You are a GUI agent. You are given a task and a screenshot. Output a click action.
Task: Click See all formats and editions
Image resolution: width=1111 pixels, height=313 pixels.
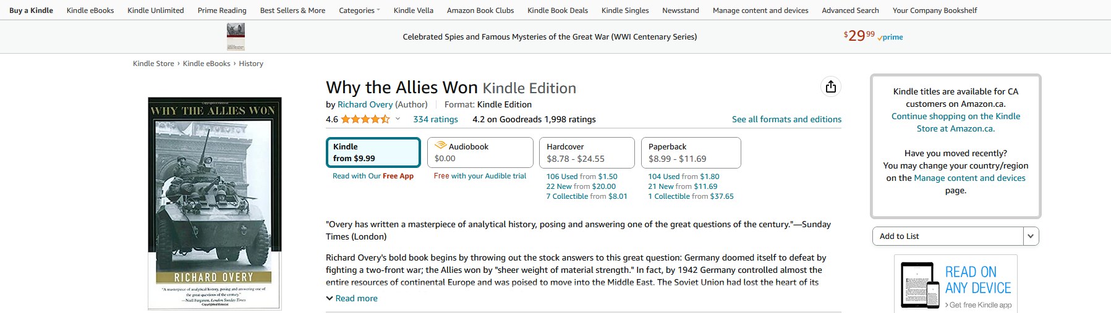(786, 119)
